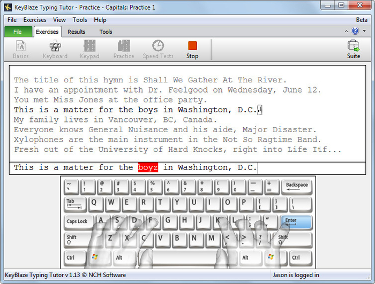Open the Practice exercises icon
Screen dimensions: 375x284
click(x=124, y=49)
